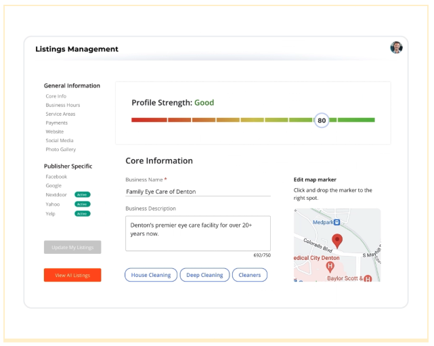434x346 pixels.
Task: Select Facebook publisher settings
Action: pyautogui.click(x=56, y=177)
